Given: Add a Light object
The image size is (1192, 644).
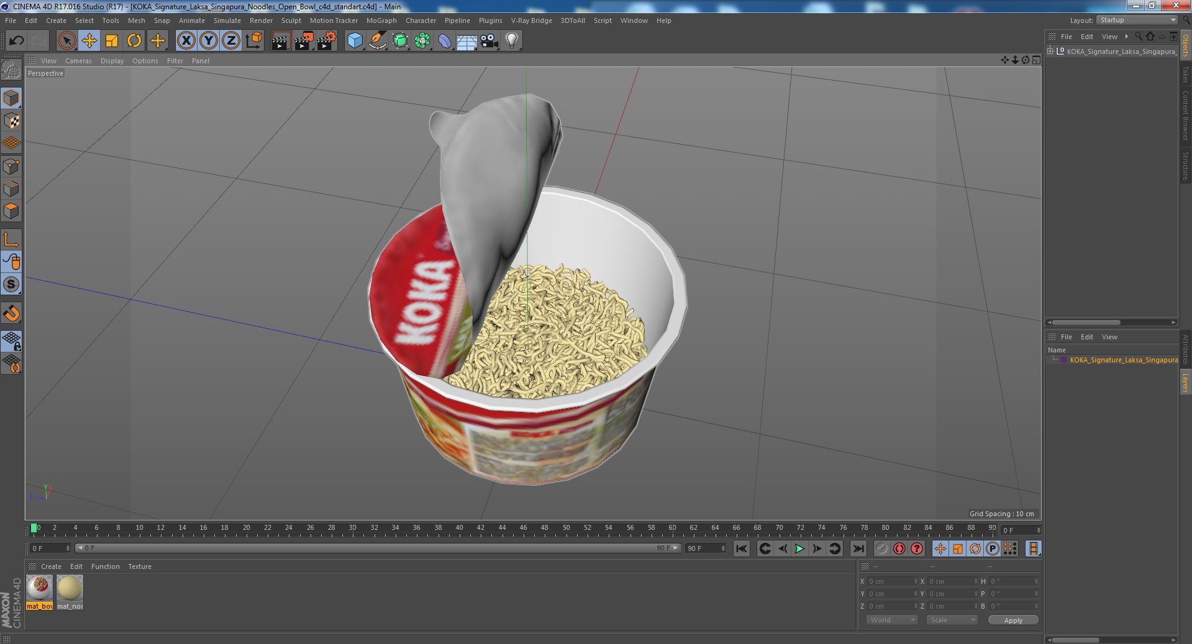Looking at the screenshot, I should [x=512, y=41].
